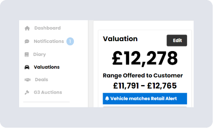The height and width of the screenshot is (128, 213).
Task: Click the G3 Auctions gavel icon
Action: [x=27, y=93]
